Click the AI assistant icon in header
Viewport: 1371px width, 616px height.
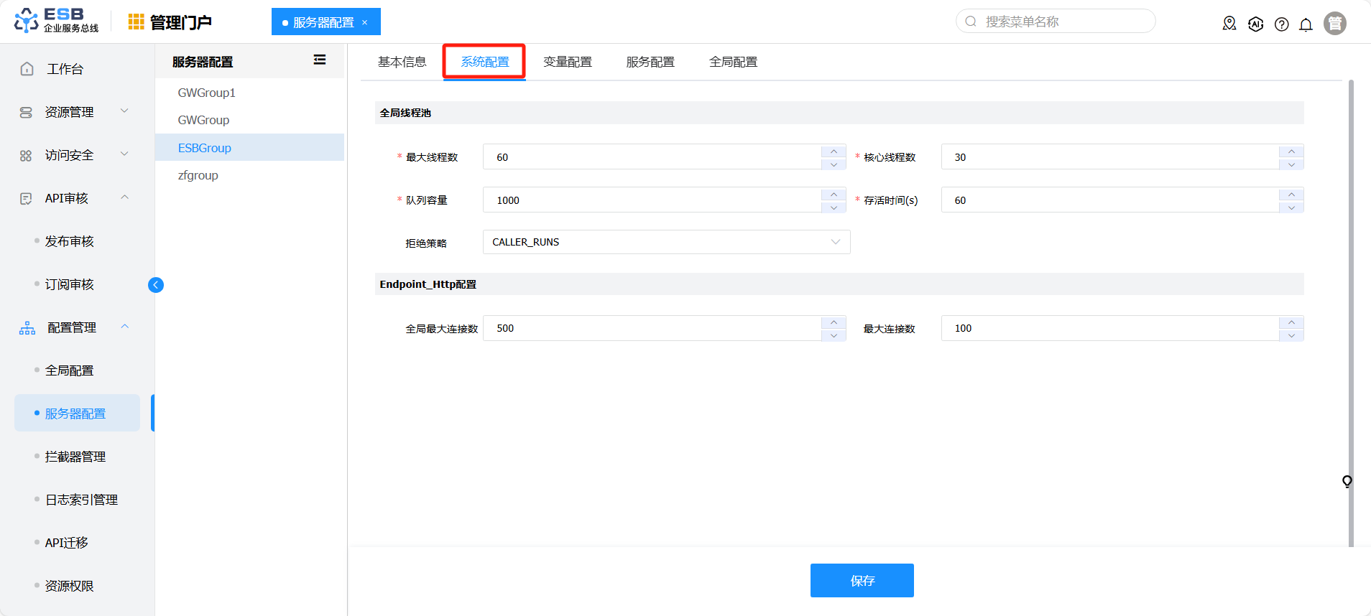(1255, 24)
